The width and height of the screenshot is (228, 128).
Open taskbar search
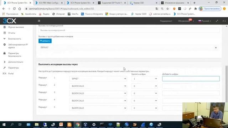tap(12, 124)
